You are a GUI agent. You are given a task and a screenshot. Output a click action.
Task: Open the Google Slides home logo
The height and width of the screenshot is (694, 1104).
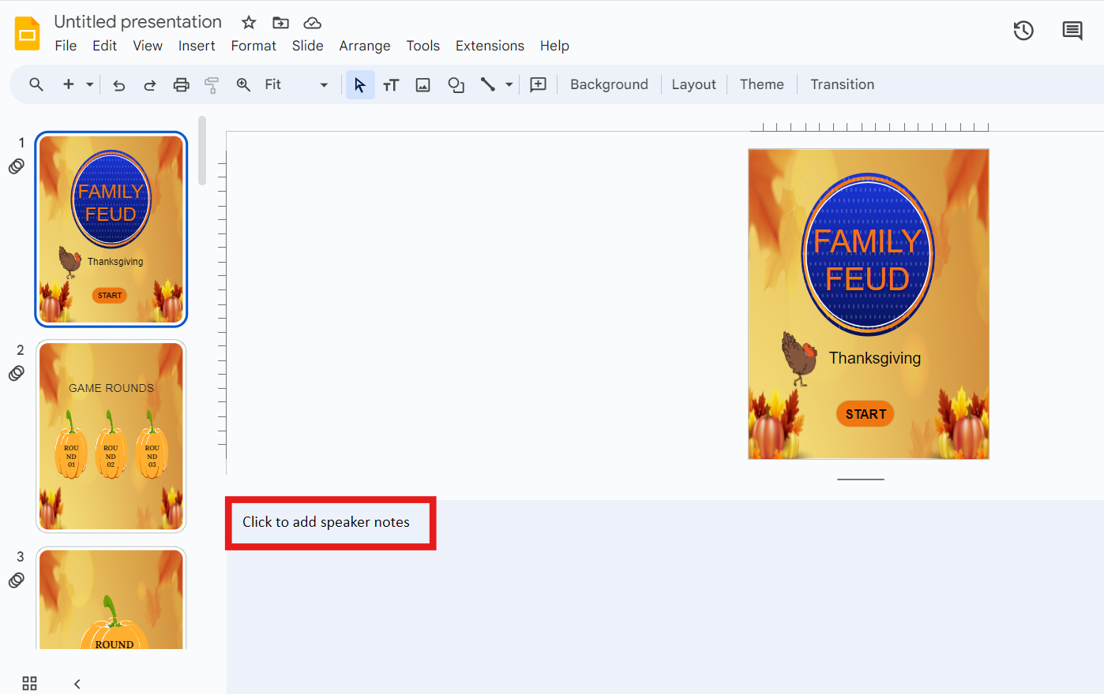point(28,33)
